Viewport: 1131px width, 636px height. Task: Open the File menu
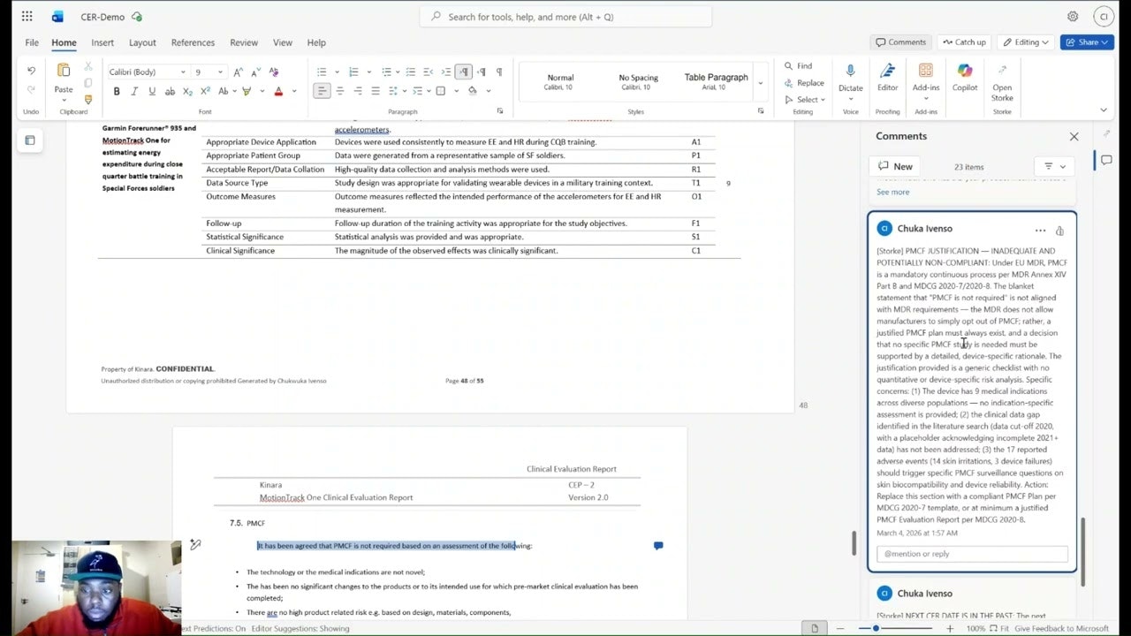tap(32, 42)
